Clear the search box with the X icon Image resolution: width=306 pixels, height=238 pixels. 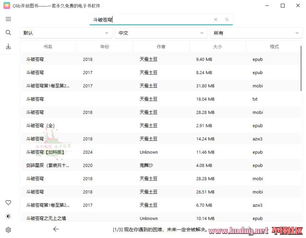click(x=216, y=20)
